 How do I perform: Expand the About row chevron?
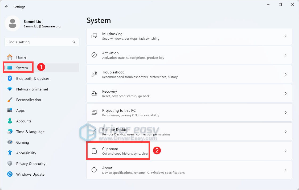285,170
